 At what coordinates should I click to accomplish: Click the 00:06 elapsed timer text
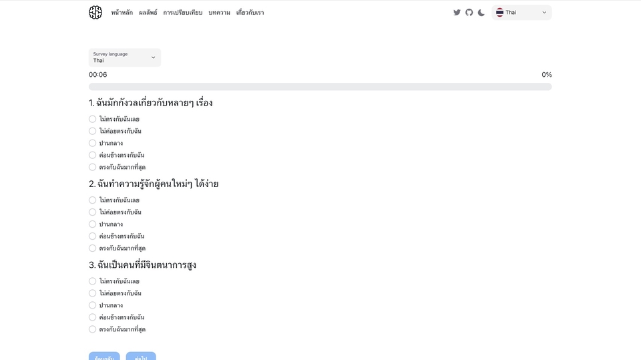98,74
